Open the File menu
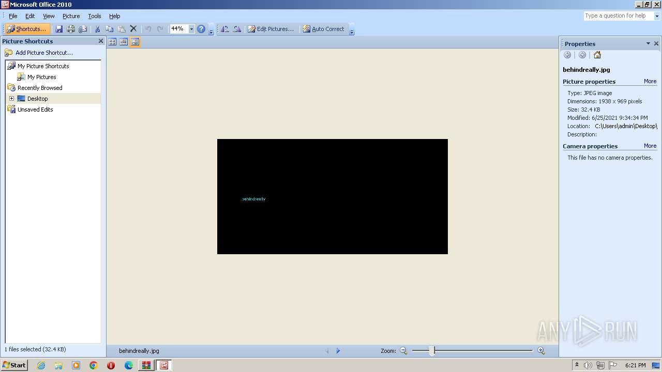This screenshot has height=372, width=662. pos(13,16)
